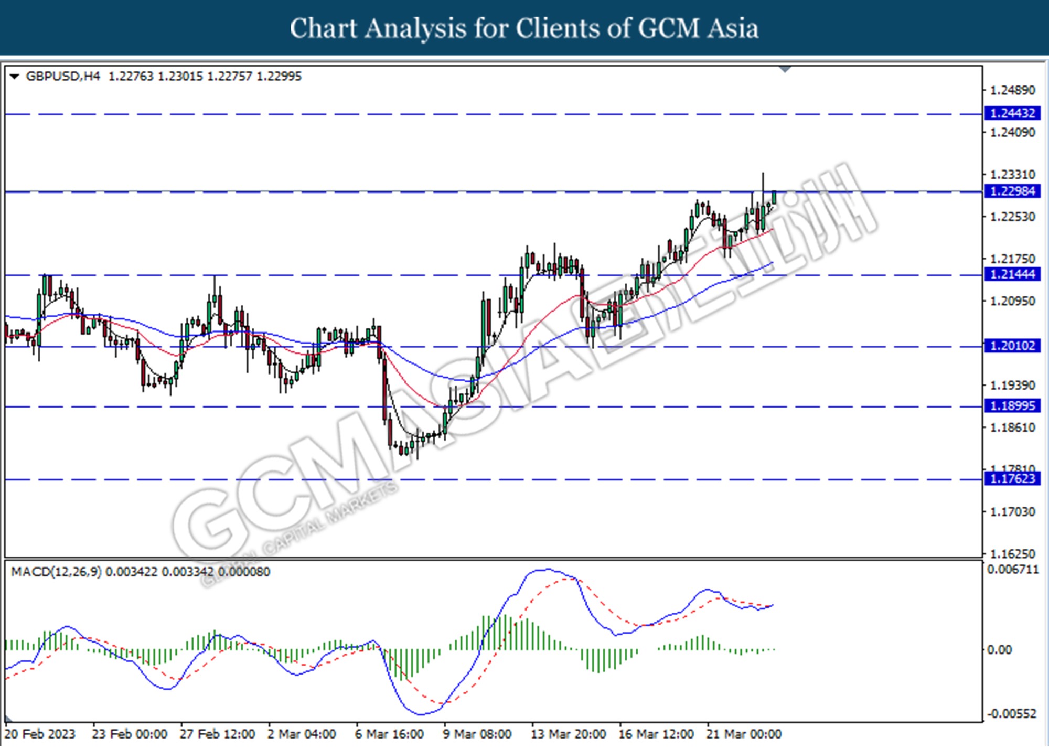
Task: Click the 1.16250 price scale value
Action: [1012, 554]
